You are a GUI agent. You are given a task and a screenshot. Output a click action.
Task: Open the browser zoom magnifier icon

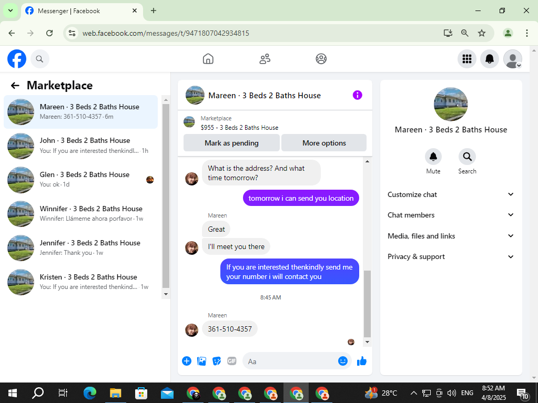pyautogui.click(x=464, y=33)
